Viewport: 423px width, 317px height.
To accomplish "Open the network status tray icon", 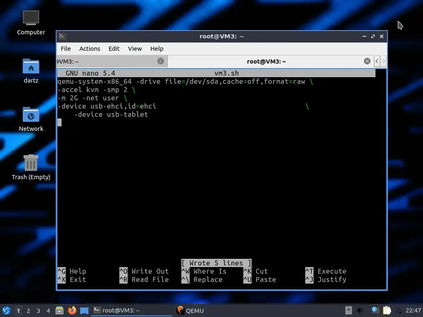I will (399, 311).
